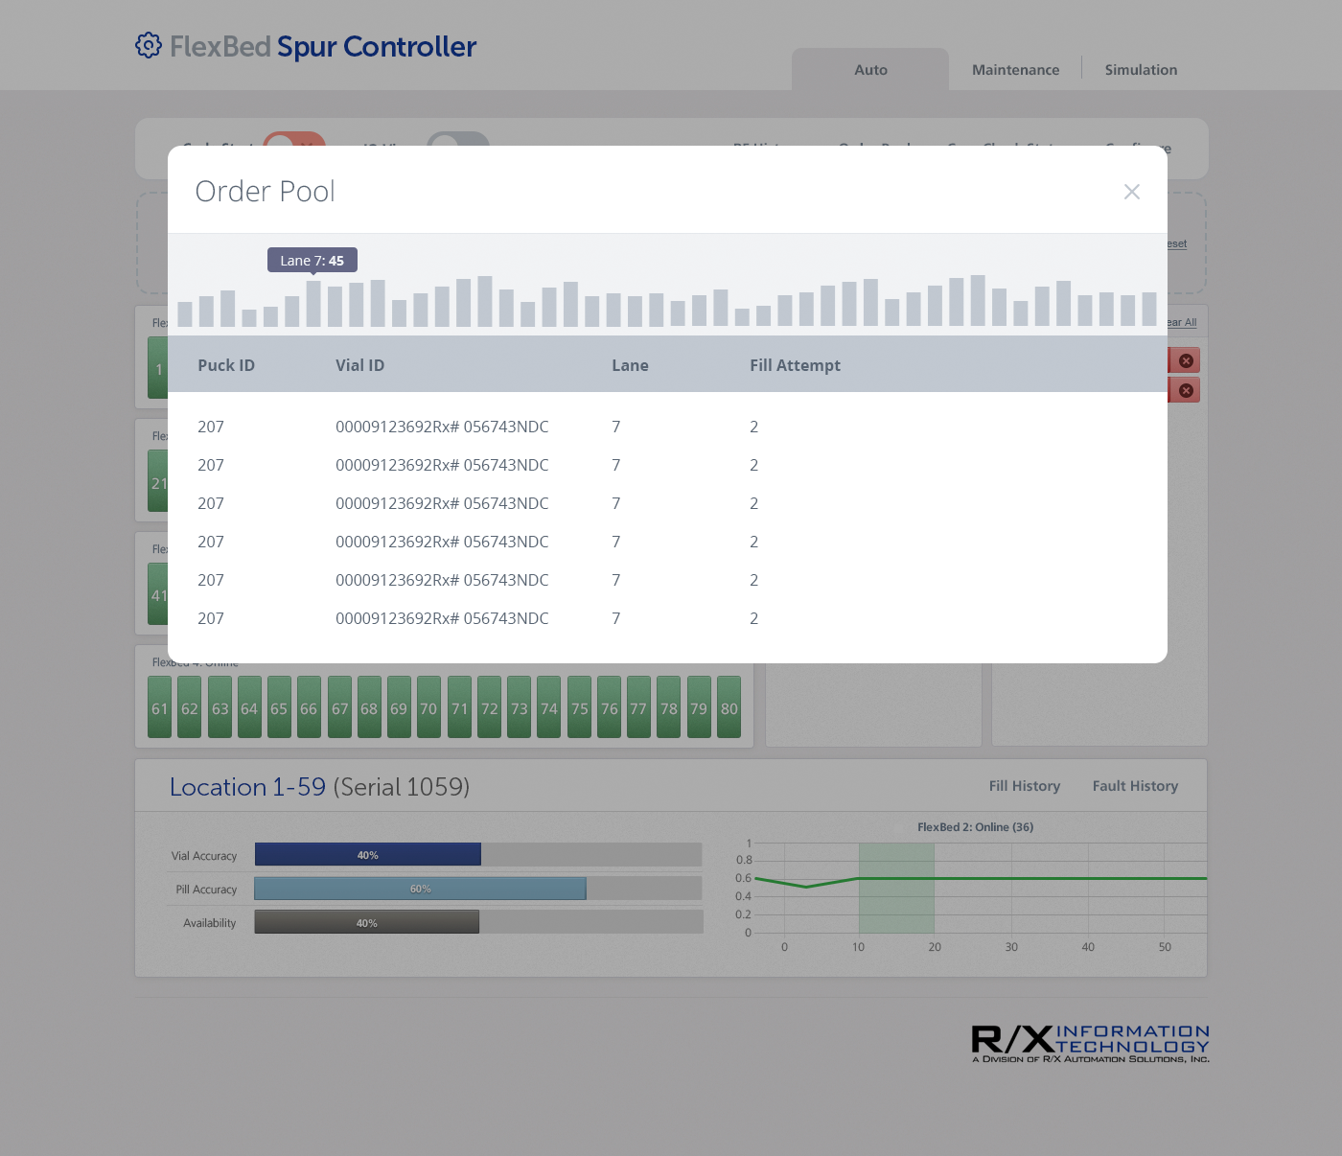Click the Order Pool dialog title
This screenshot has height=1156, width=1342.
[265, 192]
